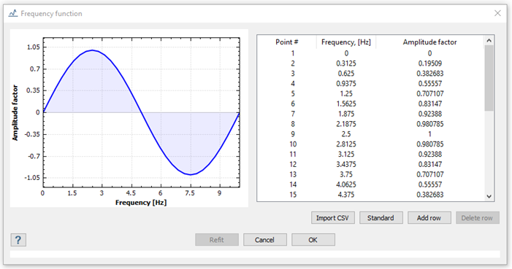Screen dimensions: 512x269
Task: Click the Import CSV button
Action: (x=333, y=218)
